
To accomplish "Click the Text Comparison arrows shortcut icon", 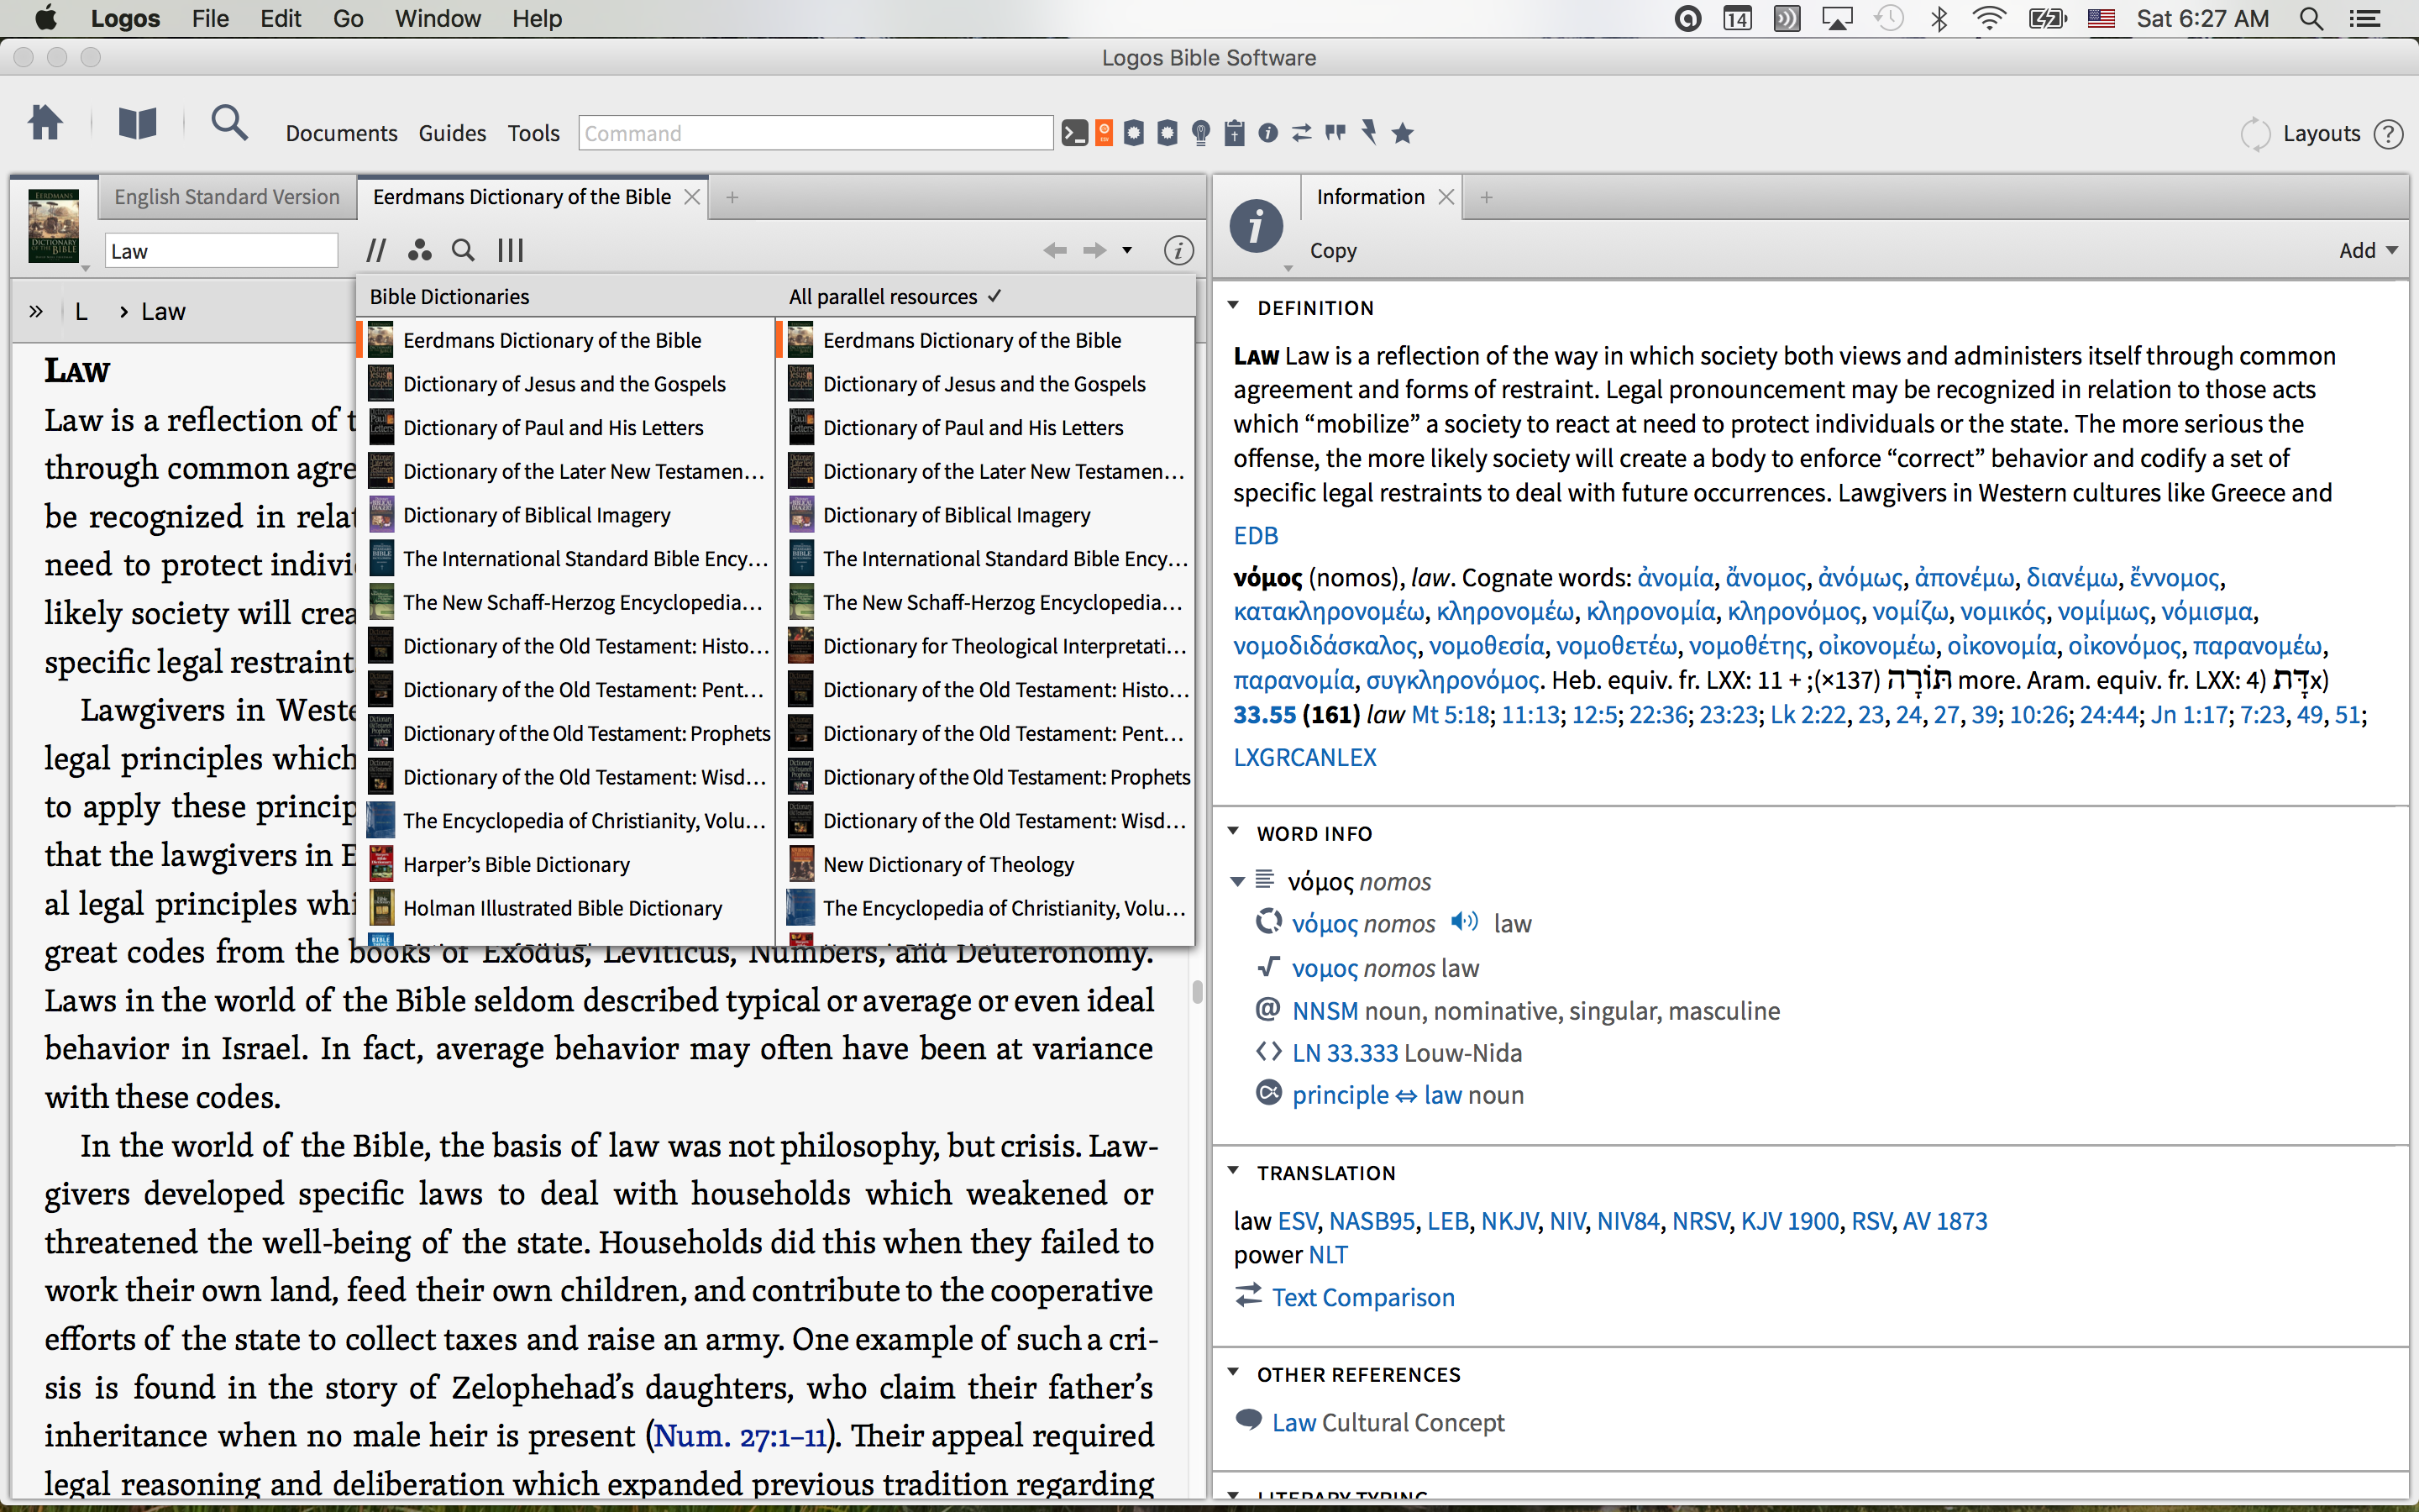I will 1301,133.
